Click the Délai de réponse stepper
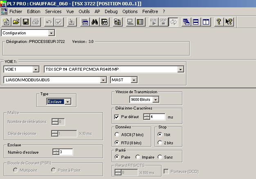Viewport: 256px width, 179px height. pyautogui.click(x=55, y=134)
